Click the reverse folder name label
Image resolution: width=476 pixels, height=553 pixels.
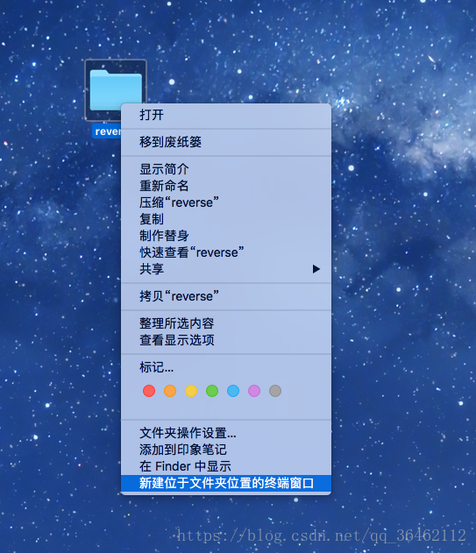(107, 131)
